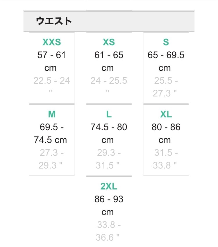Choose the S size label
The width and height of the screenshot is (218, 247).
[x=166, y=42]
